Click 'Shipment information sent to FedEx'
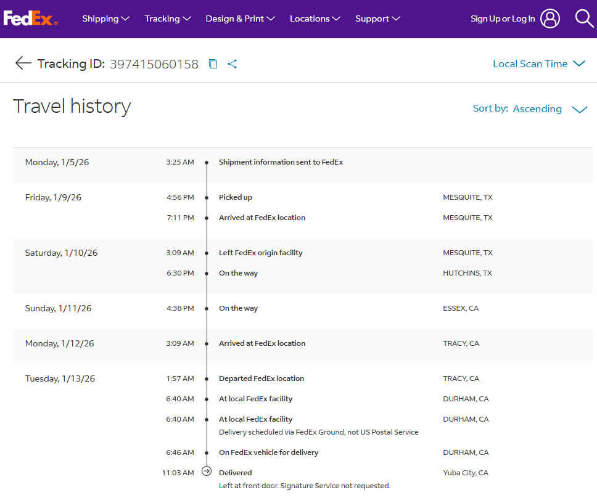The image size is (597, 503). 281,162
